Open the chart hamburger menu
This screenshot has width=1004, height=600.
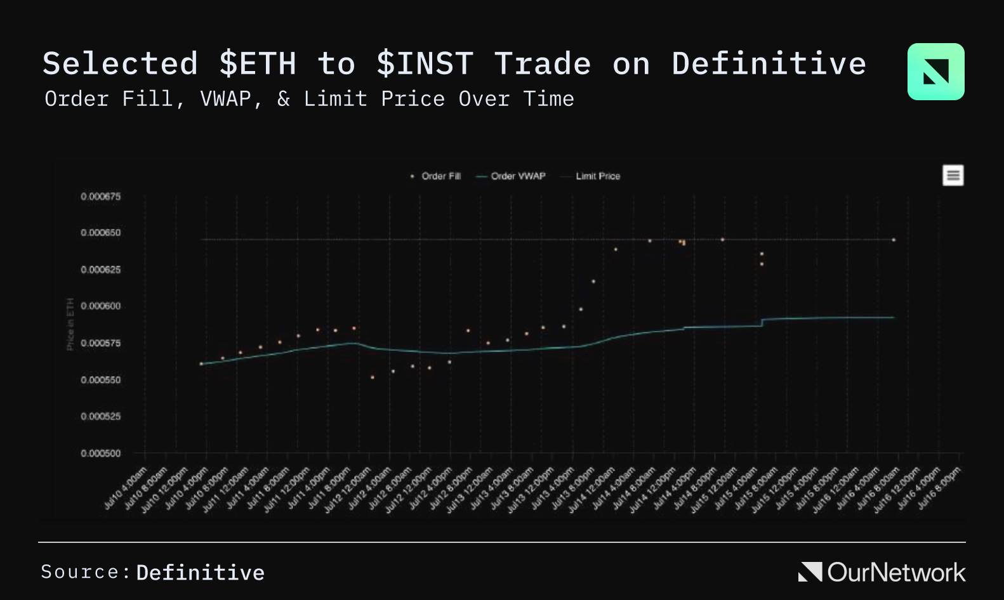pos(953,175)
